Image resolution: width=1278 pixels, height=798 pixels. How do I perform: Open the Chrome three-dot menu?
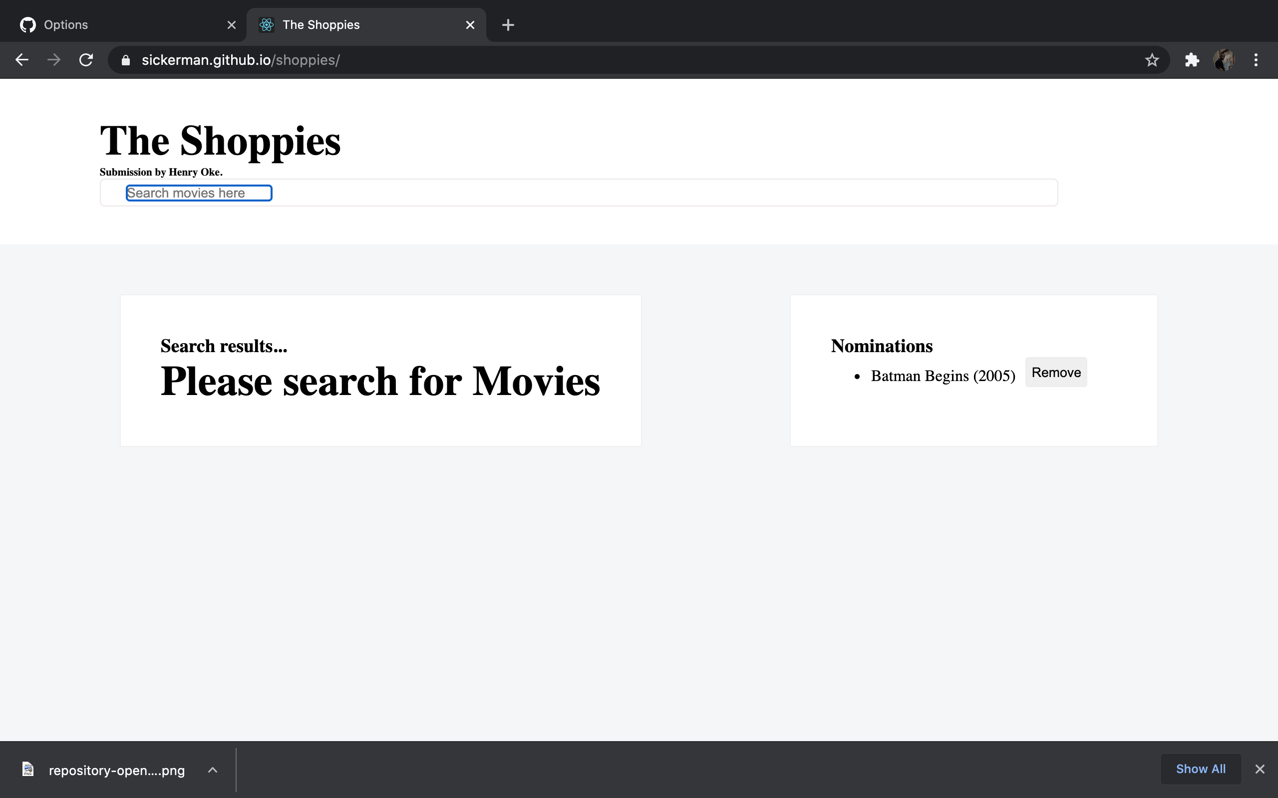click(1257, 60)
